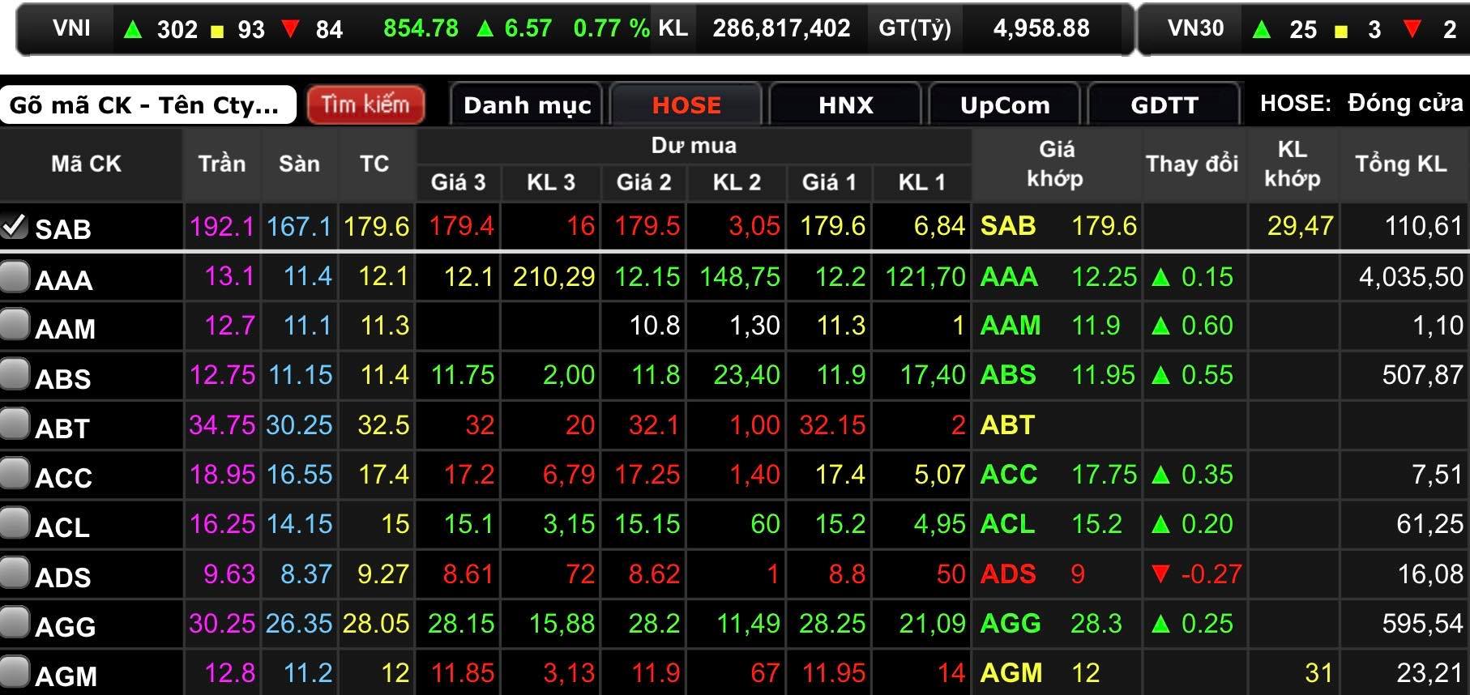Tick the checkbox next to AAA
The height and width of the screenshot is (695, 1470).
coord(15,277)
